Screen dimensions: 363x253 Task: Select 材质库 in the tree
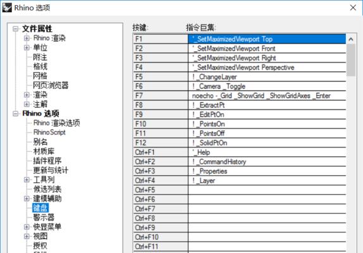point(44,151)
